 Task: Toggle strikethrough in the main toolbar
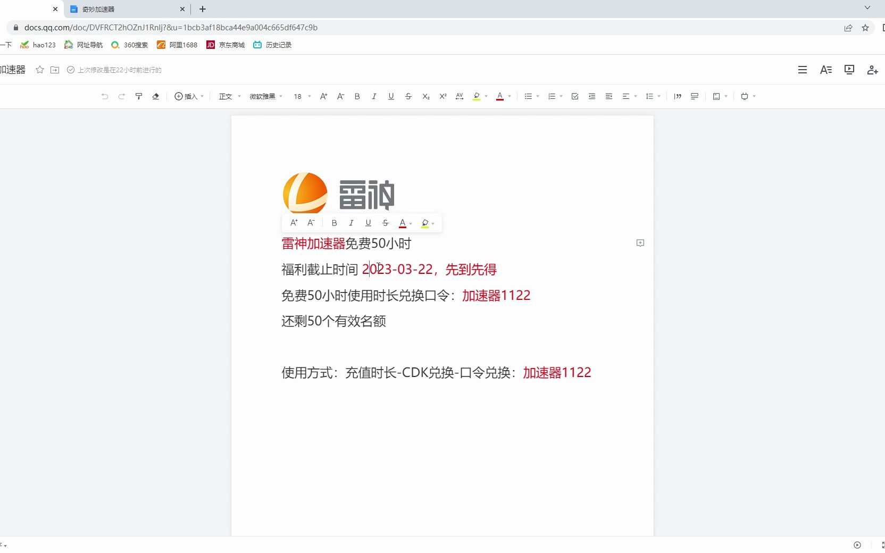(408, 96)
